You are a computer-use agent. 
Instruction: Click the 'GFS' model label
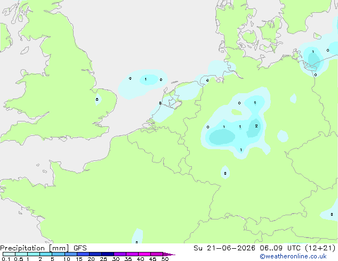[x=80, y=248]
